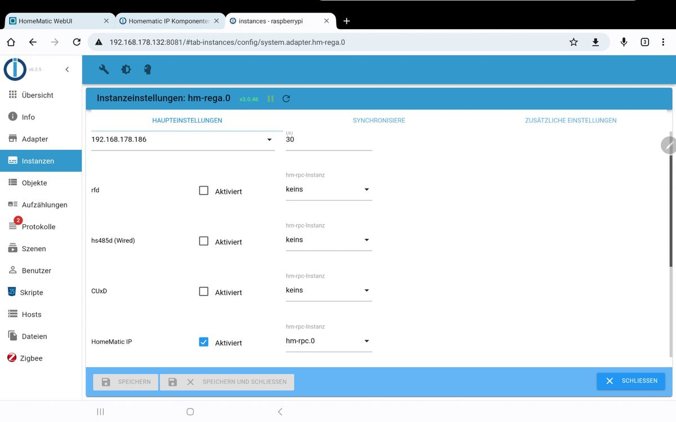
Task: Click the browser back arrow
Action: [x=33, y=42]
